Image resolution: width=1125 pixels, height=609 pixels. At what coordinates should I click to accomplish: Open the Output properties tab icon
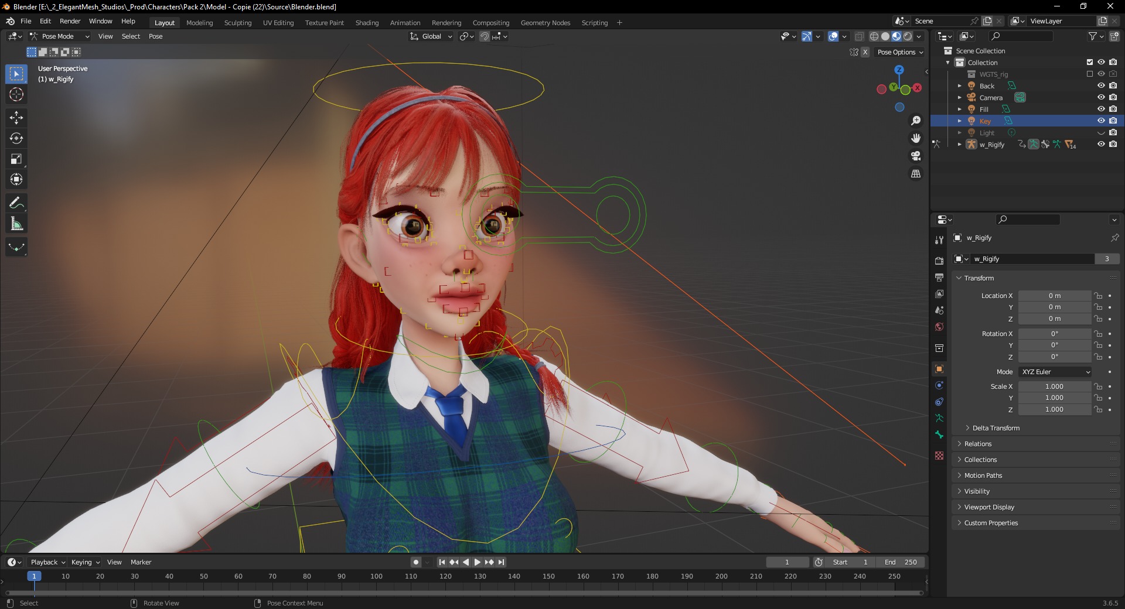[x=939, y=278]
